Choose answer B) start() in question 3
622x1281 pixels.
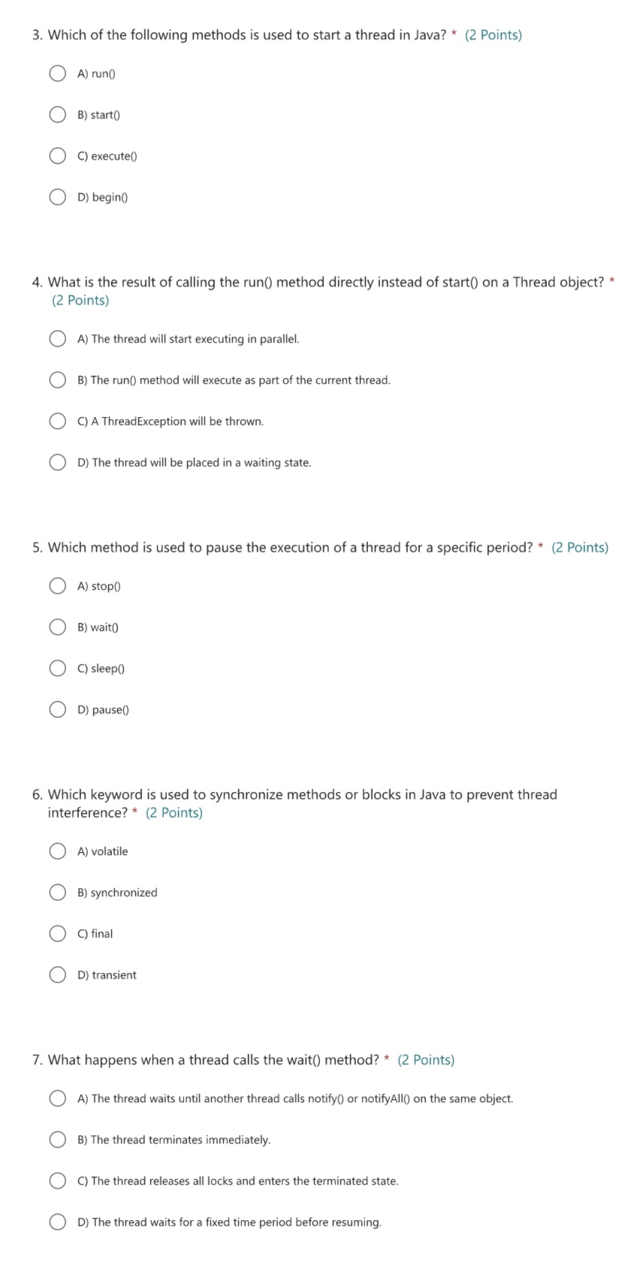(57, 114)
